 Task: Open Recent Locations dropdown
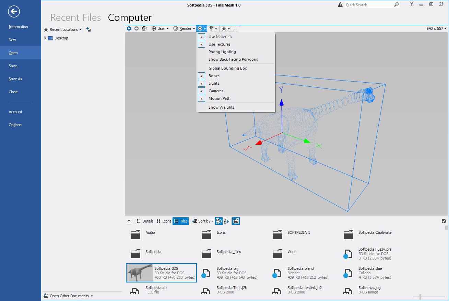(x=63, y=29)
